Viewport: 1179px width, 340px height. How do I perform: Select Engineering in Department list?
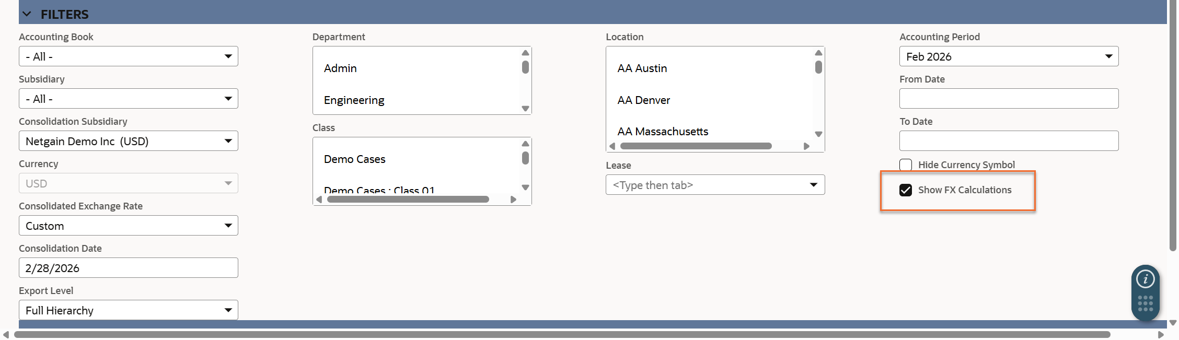[354, 100]
